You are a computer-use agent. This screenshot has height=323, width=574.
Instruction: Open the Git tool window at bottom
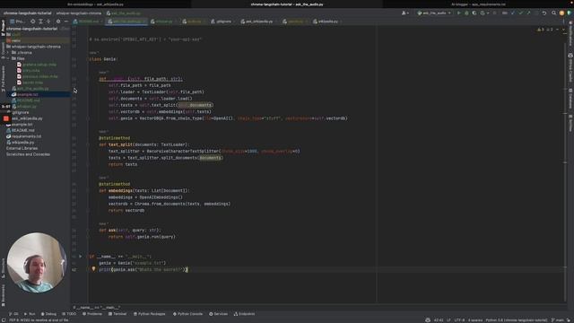tap(13, 314)
